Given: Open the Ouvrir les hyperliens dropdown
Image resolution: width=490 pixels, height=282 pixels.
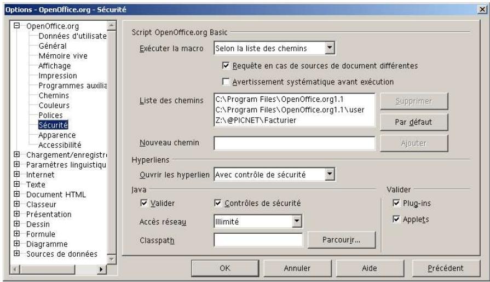Looking at the screenshot, I should [x=330, y=175].
